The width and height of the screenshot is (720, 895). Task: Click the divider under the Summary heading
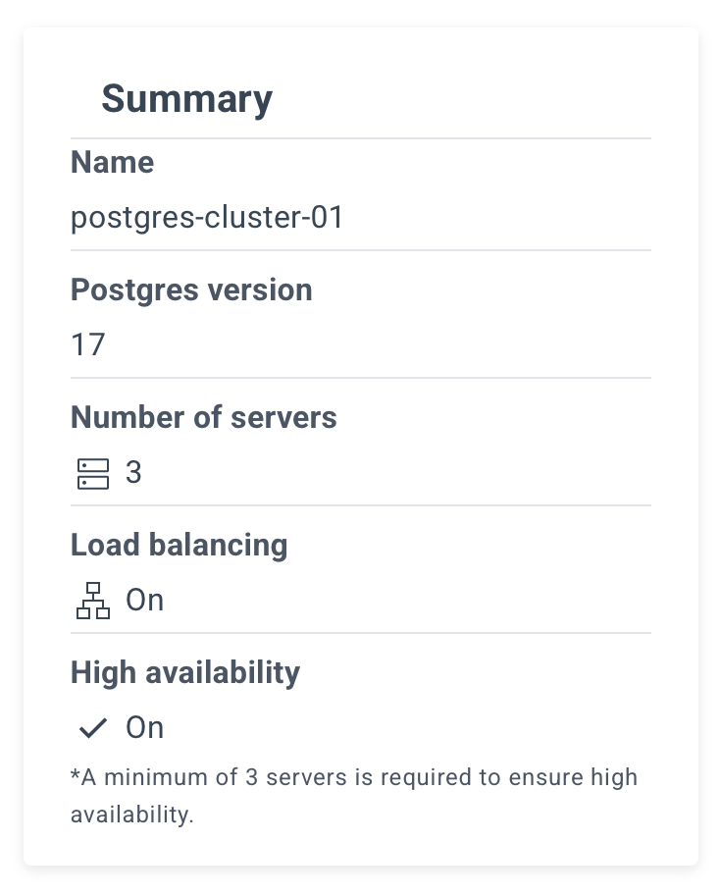(361, 138)
